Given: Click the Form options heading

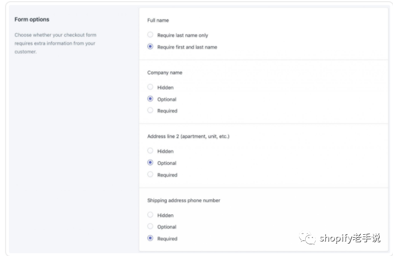Looking at the screenshot, I should [x=32, y=19].
